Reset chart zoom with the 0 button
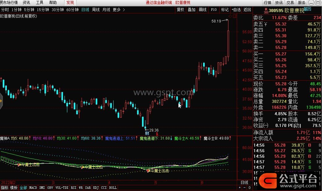The image size is (322, 191). point(249,188)
